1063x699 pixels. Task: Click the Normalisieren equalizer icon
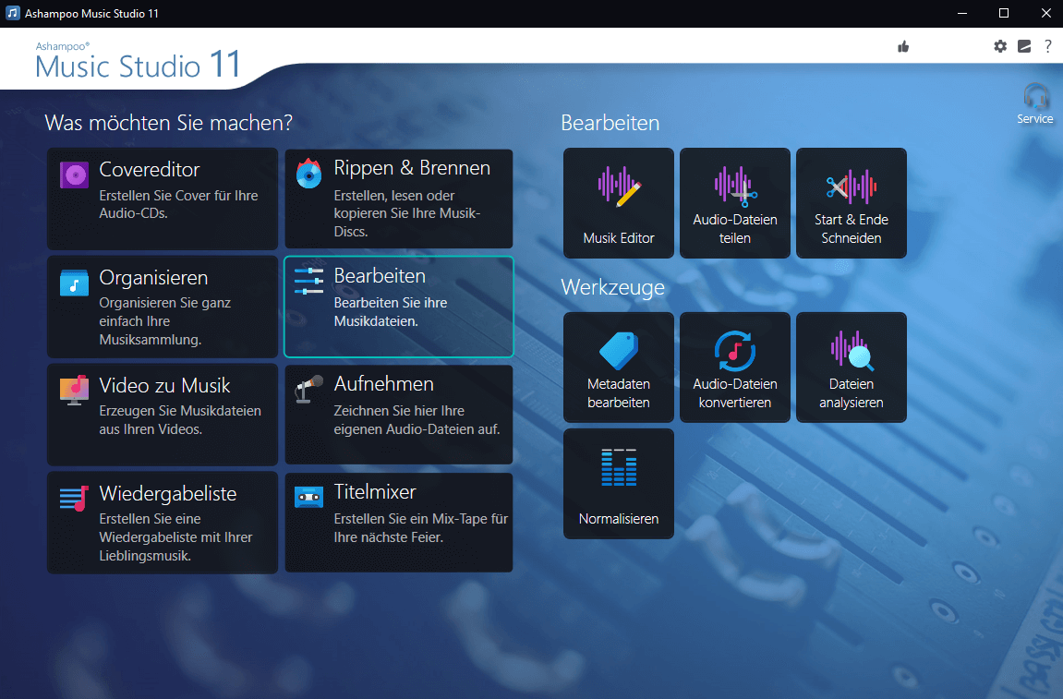pyautogui.click(x=618, y=468)
